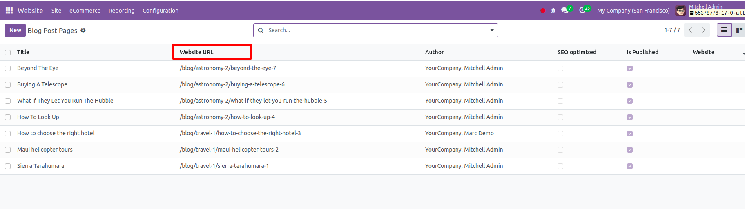Open the Maui helicopter tours record
This screenshot has height=209, width=745.
coord(45,150)
